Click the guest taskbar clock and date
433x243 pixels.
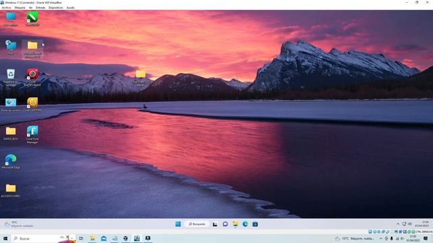421,223
